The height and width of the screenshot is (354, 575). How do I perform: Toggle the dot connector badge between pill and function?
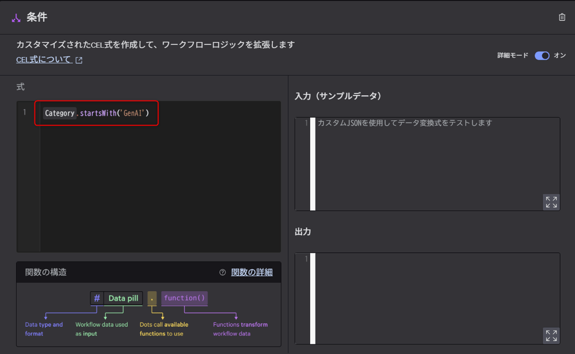pyautogui.click(x=151, y=298)
